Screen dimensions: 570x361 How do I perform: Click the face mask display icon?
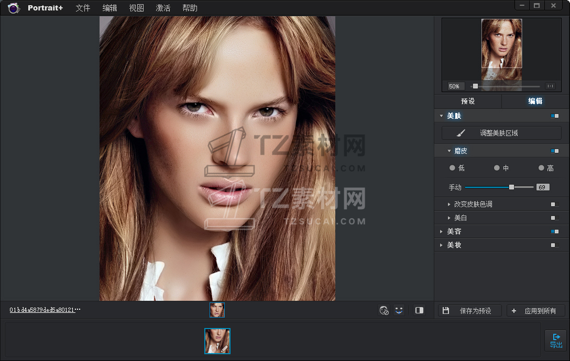coord(384,310)
